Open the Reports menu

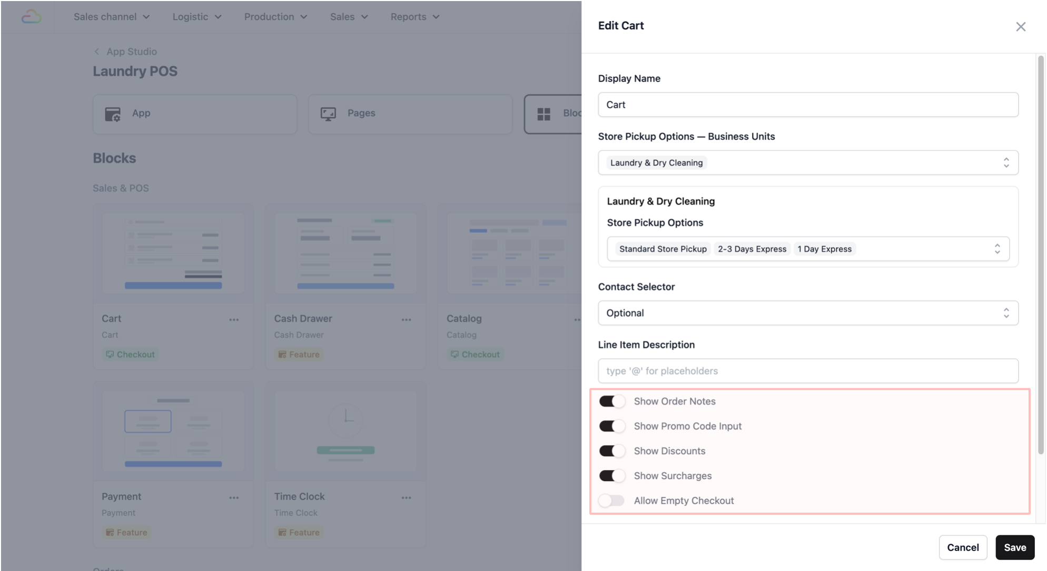[x=414, y=17]
